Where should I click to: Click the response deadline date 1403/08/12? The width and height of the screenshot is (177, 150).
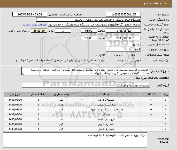[123, 31]
